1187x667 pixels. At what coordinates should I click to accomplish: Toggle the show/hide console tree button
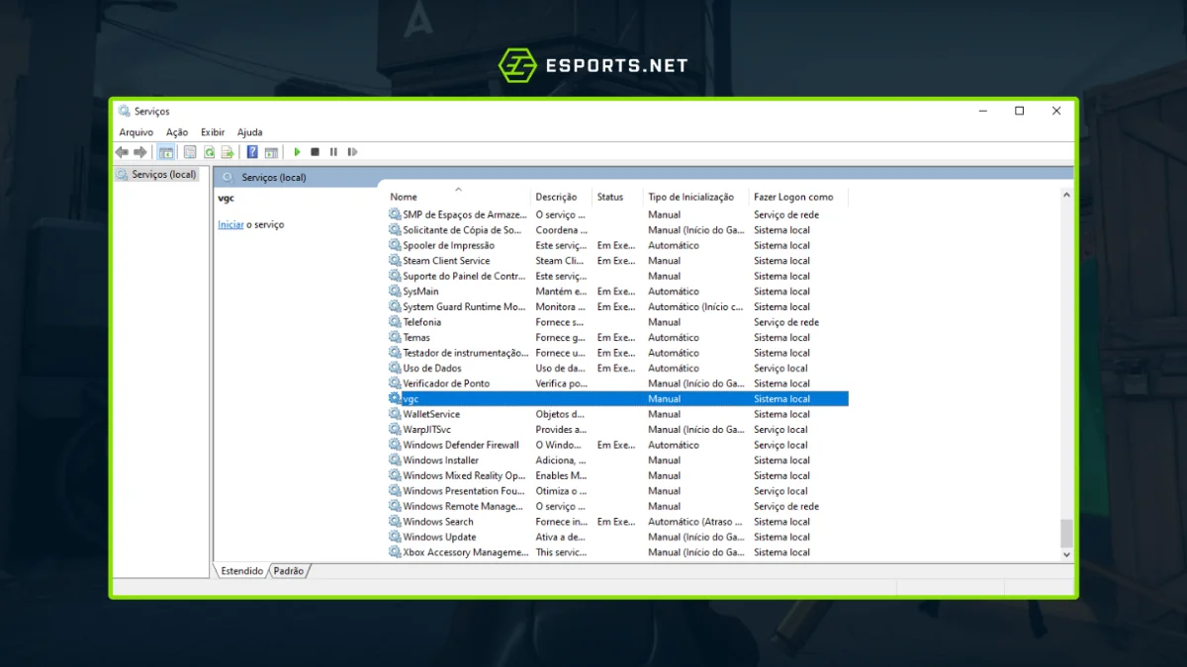point(166,152)
